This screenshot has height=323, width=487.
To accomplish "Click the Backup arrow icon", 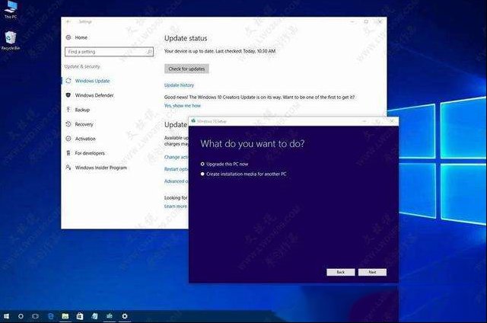I will click(x=68, y=110).
